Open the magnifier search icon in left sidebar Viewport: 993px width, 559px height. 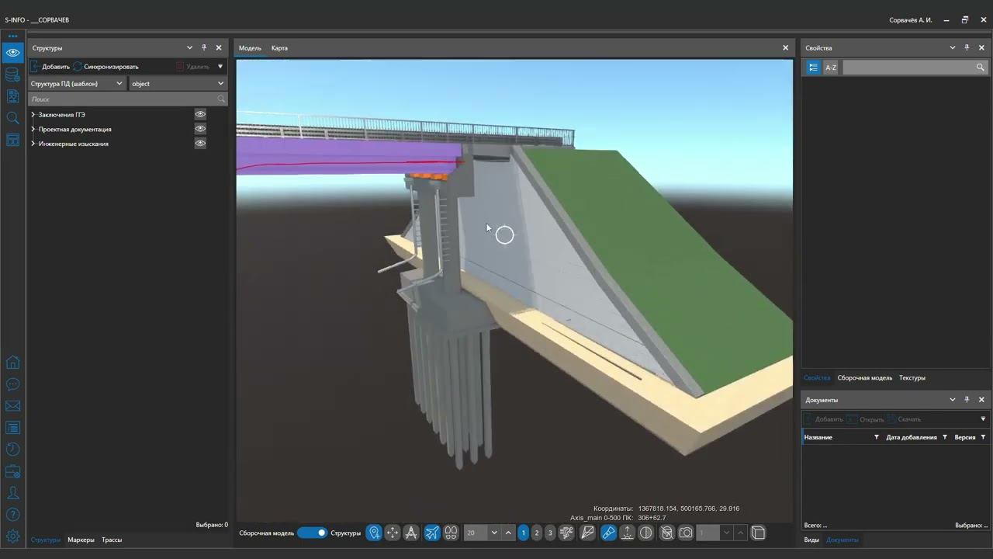(x=12, y=118)
